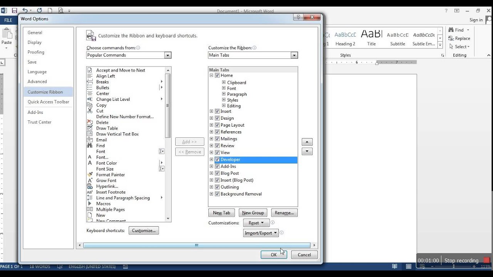493x277 pixels.
Task: Expand the Developer tab node
Action: pyautogui.click(x=211, y=160)
